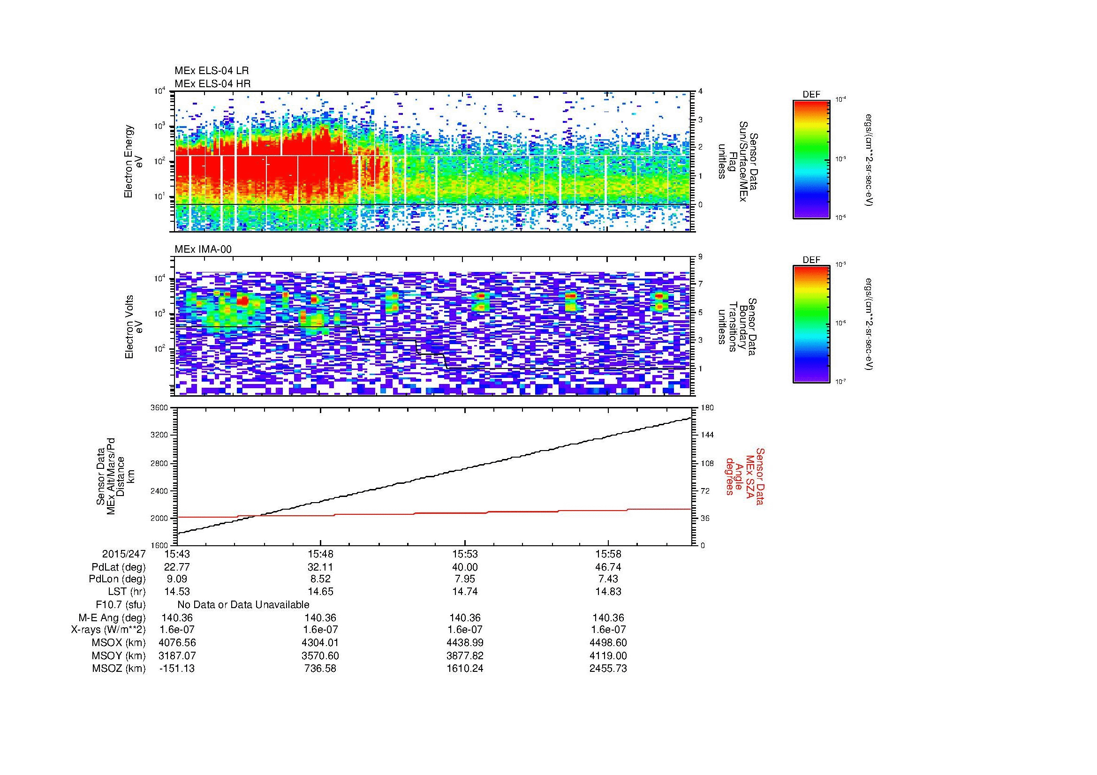Click MSOZ value '736.58'

[x=321, y=669]
